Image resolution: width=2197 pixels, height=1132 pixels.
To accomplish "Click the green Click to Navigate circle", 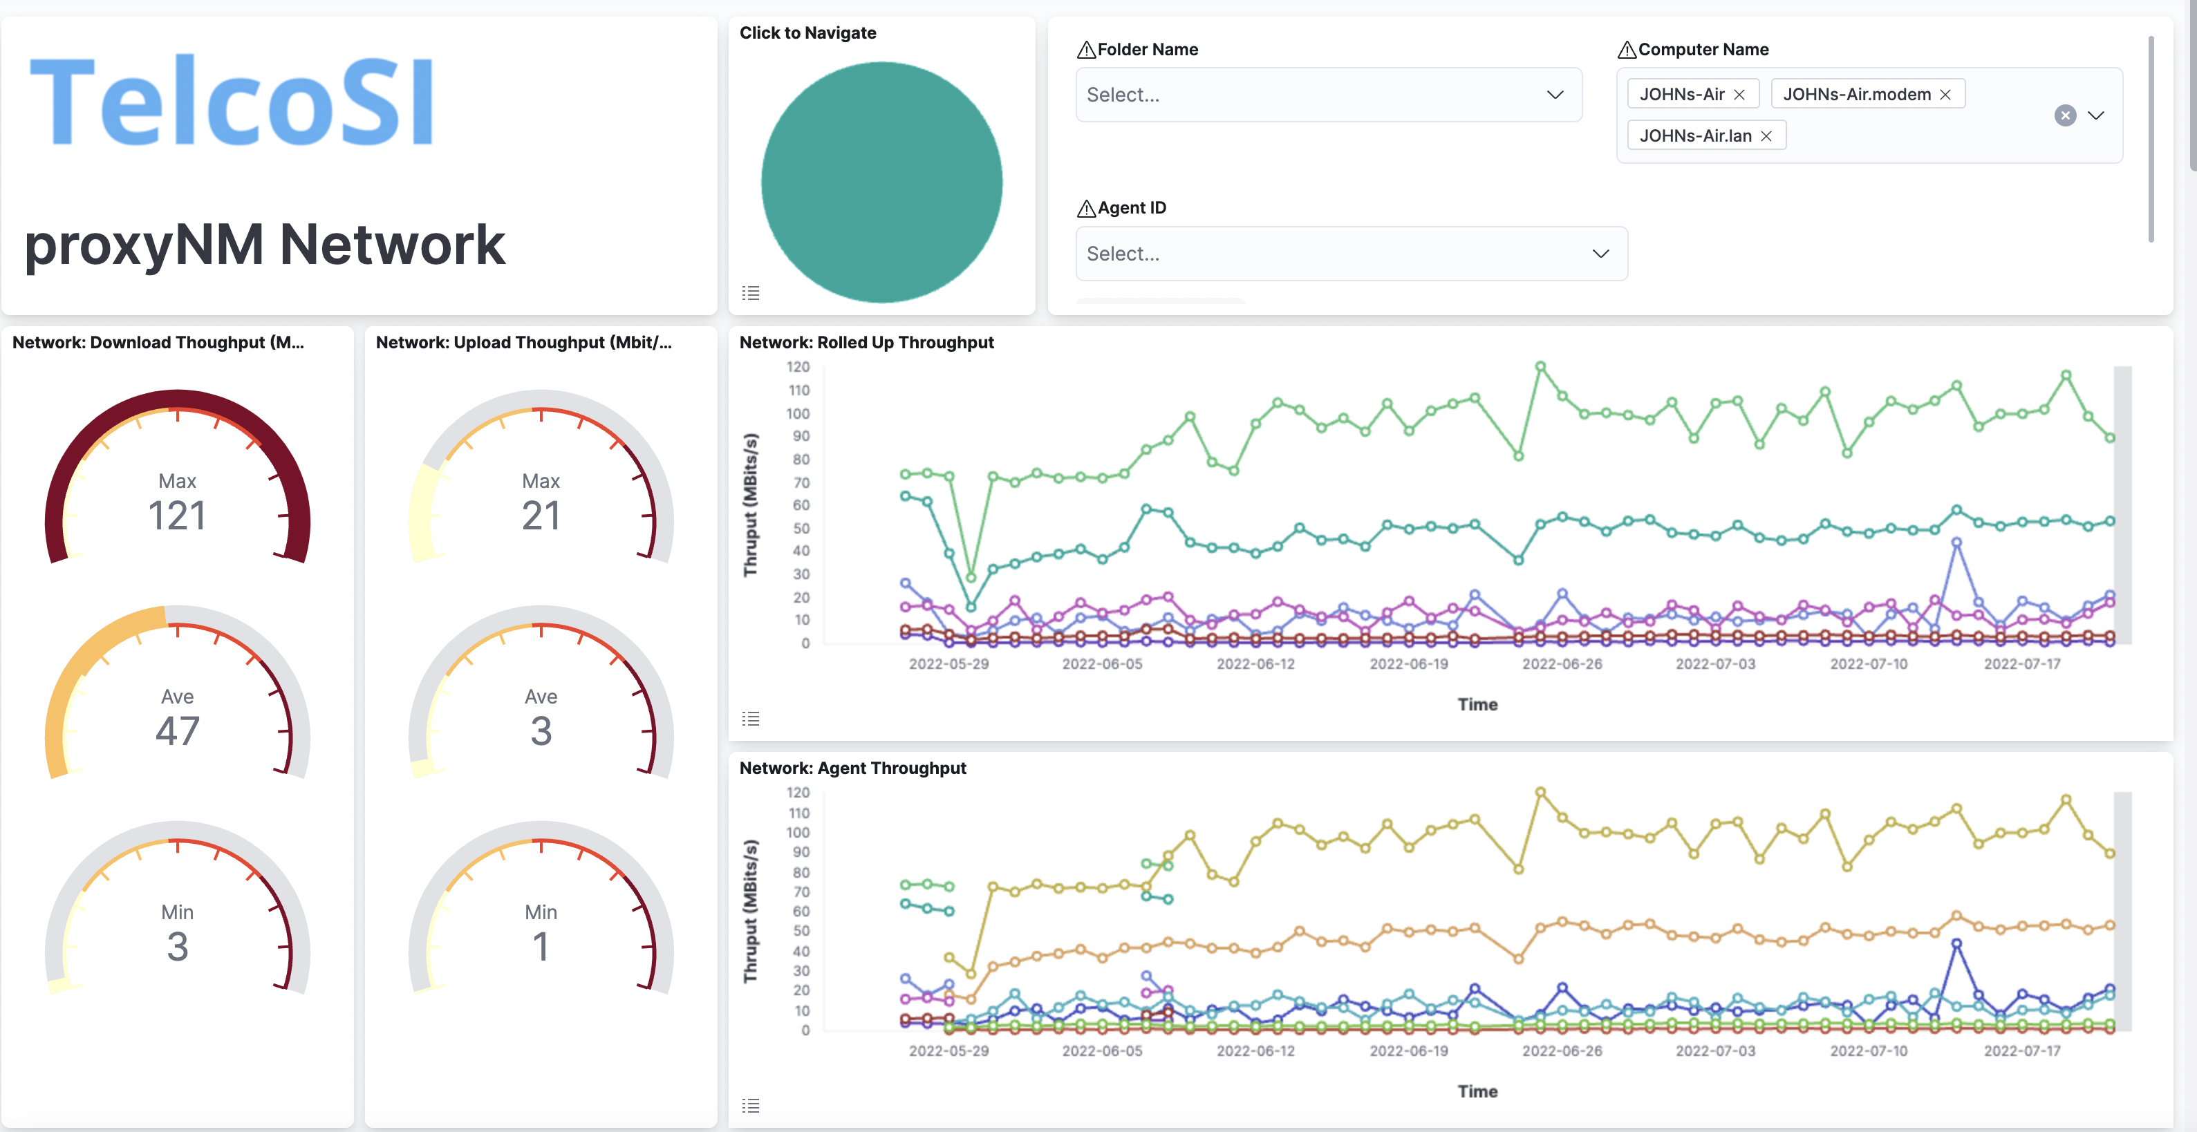I will click(881, 182).
